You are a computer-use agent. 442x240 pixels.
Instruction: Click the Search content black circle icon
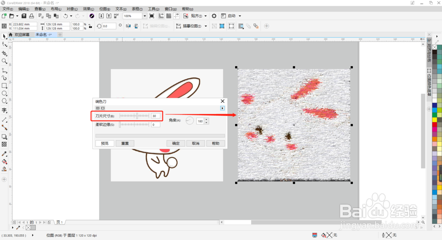click(91, 16)
